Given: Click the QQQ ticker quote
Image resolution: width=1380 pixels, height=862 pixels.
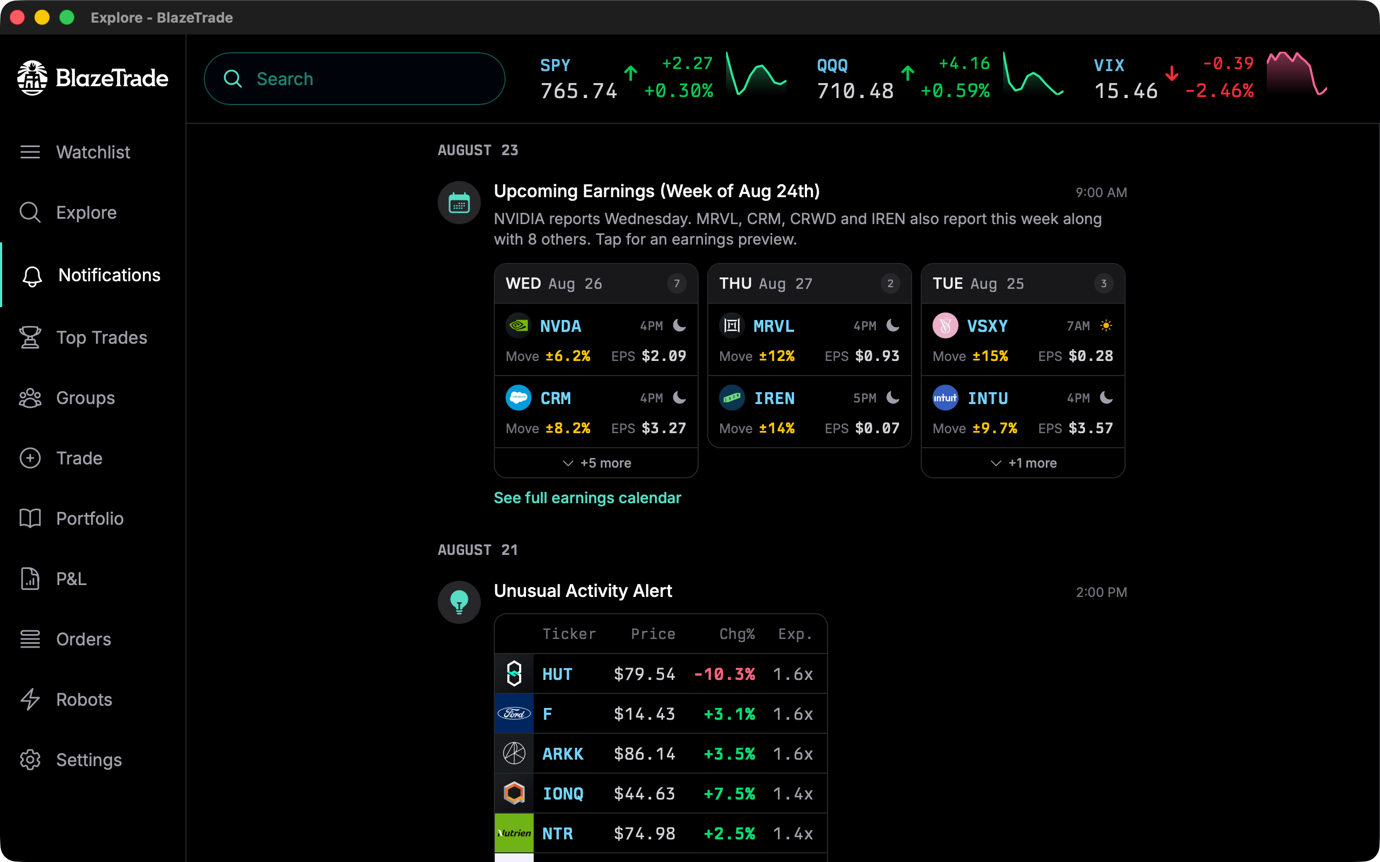Looking at the screenshot, I should click(903, 78).
